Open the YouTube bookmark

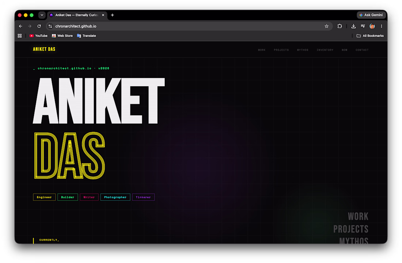click(38, 36)
